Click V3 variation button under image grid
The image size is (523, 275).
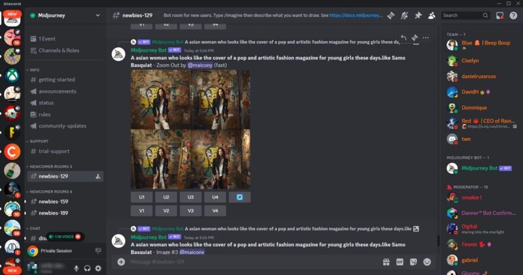(x=190, y=211)
